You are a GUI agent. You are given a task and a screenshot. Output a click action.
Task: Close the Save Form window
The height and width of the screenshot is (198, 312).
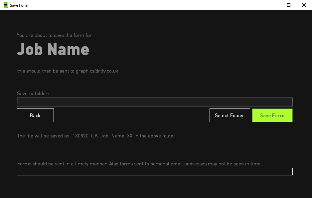coord(304,5)
